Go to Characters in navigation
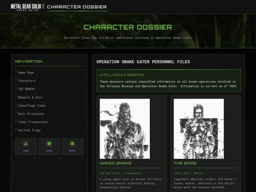The image size is (256, 192). (x=27, y=81)
